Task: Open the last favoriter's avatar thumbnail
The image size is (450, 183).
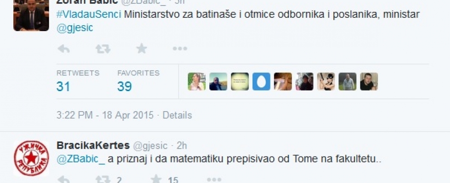Action: (369, 81)
